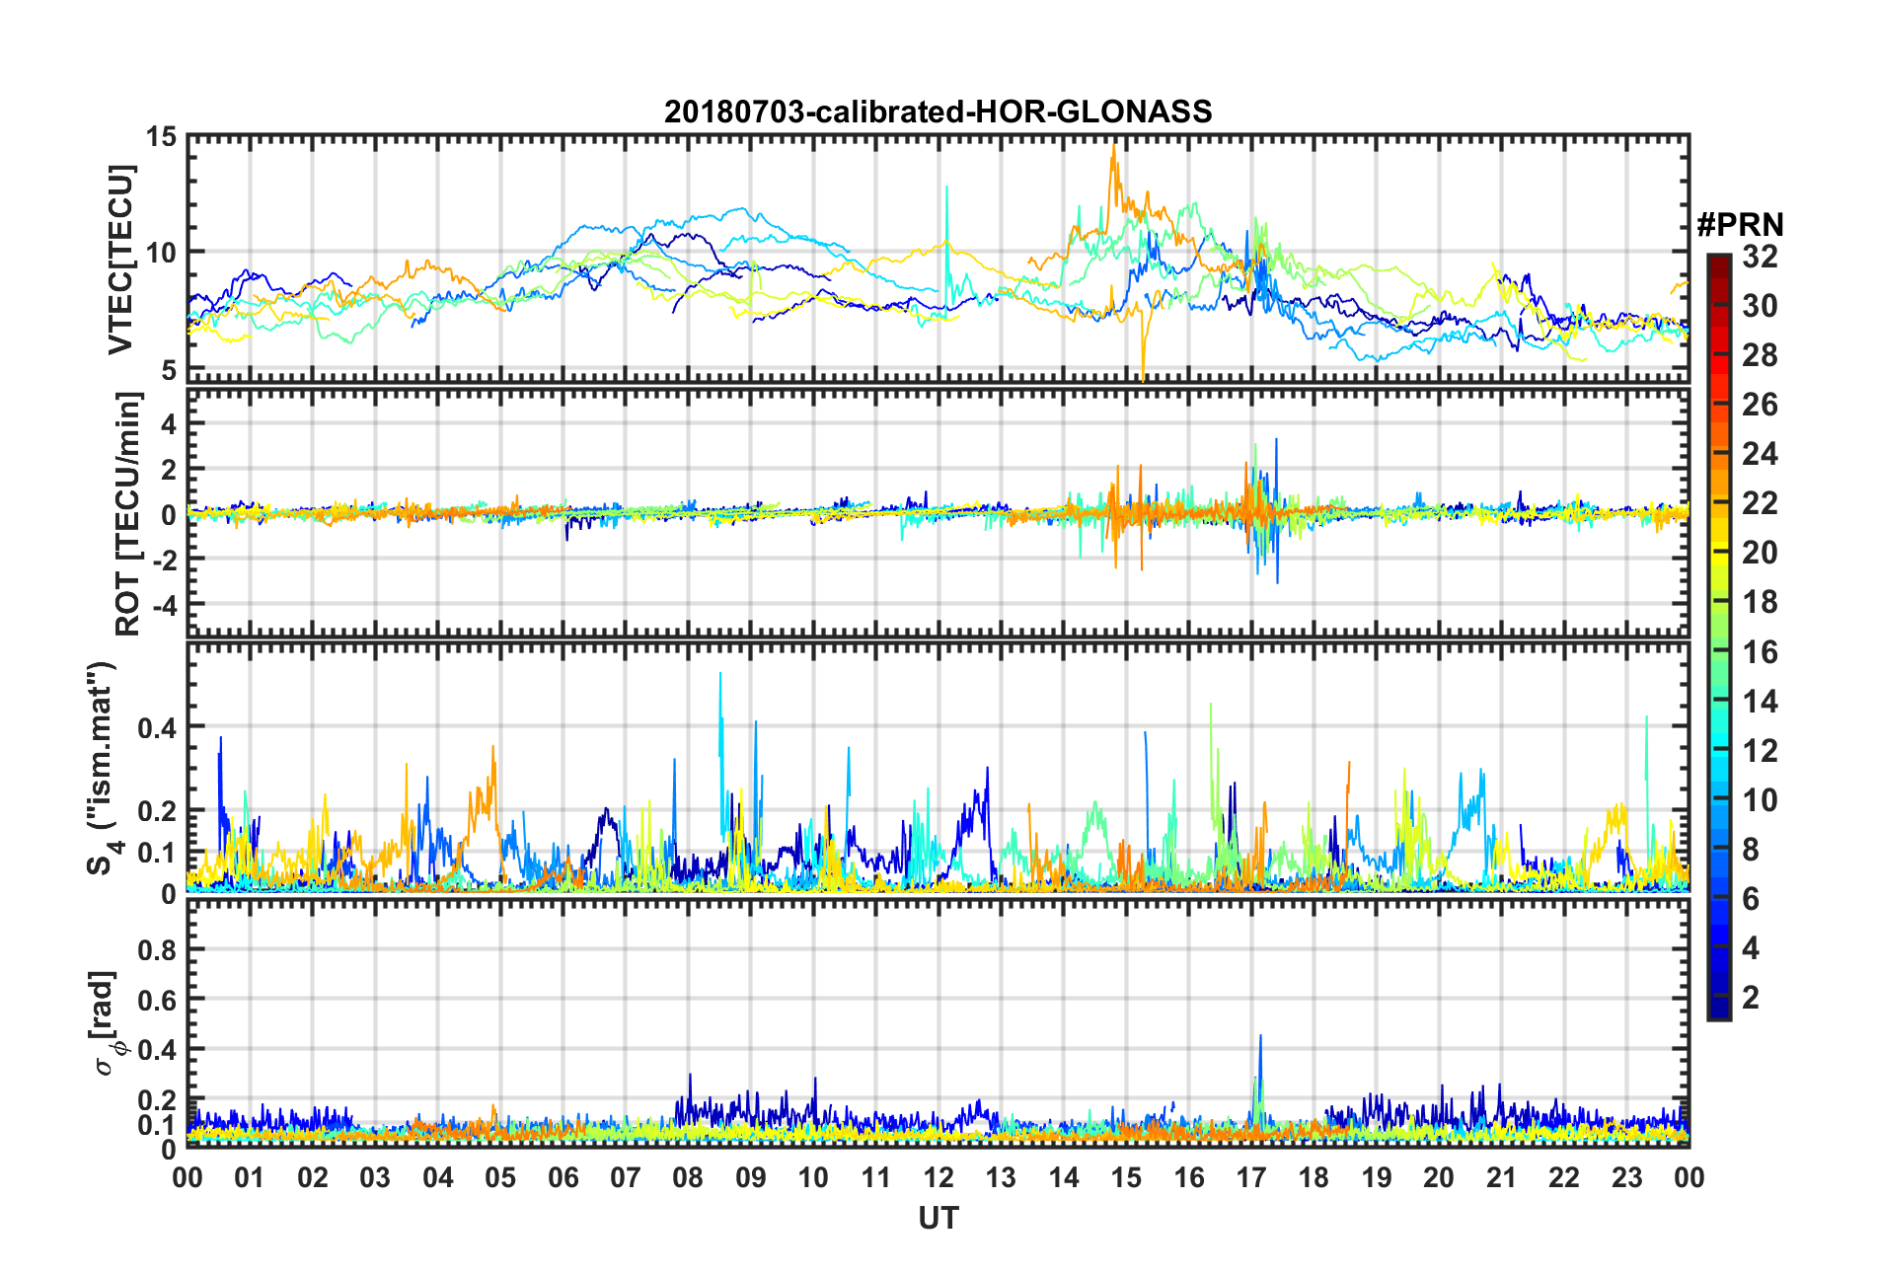Click the PRN colorbar tick label "8"
Image resolution: width=1877 pixels, height=1275 pixels.
pyautogui.click(x=1751, y=850)
